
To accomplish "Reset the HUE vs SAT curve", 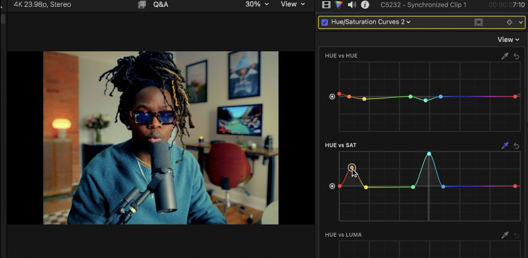I will tap(517, 146).
